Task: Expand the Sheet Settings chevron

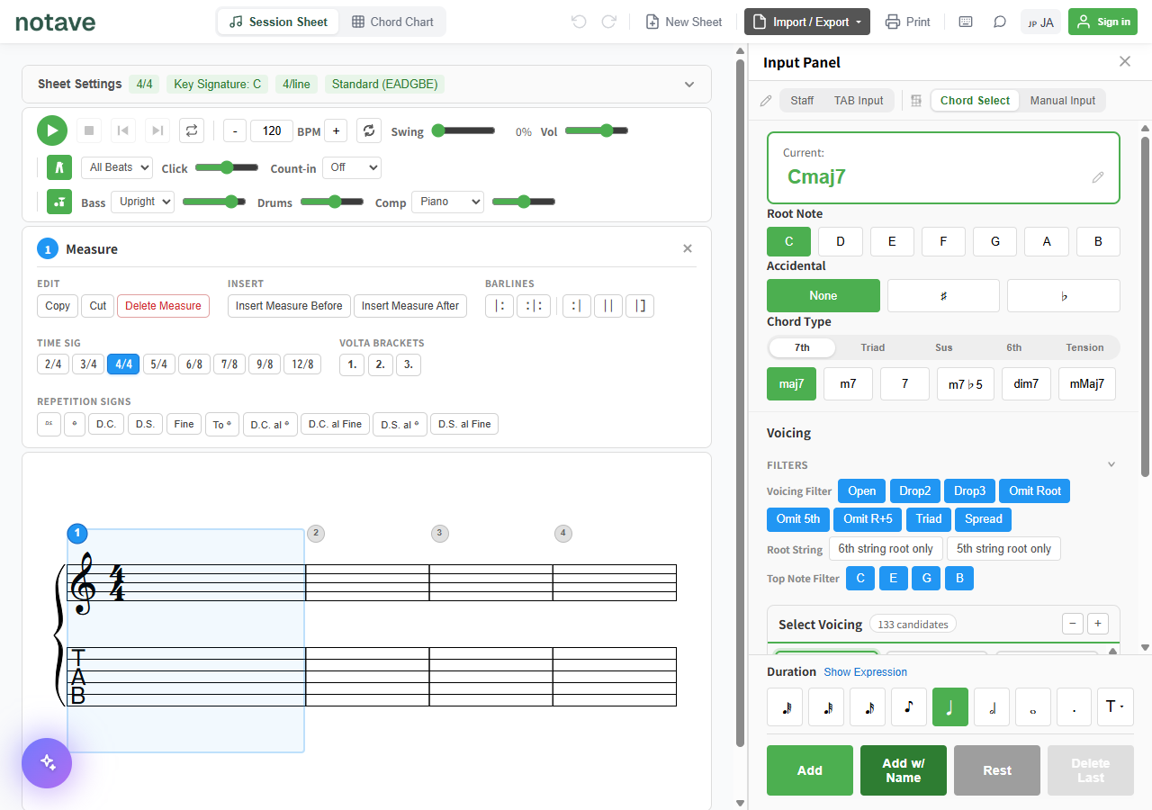Action: [x=689, y=85]
